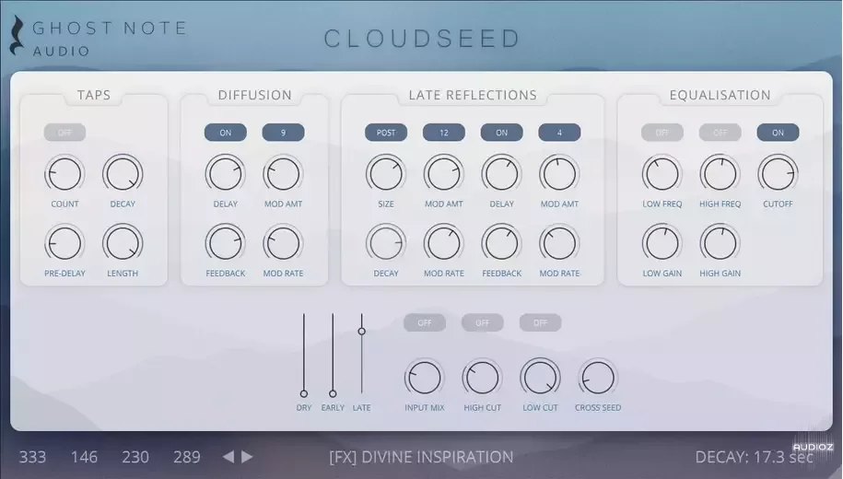Screen dimensions: 843x479
Task: Go to the next preset arrow
Action: pyautogui.click(x=247, y=457)
